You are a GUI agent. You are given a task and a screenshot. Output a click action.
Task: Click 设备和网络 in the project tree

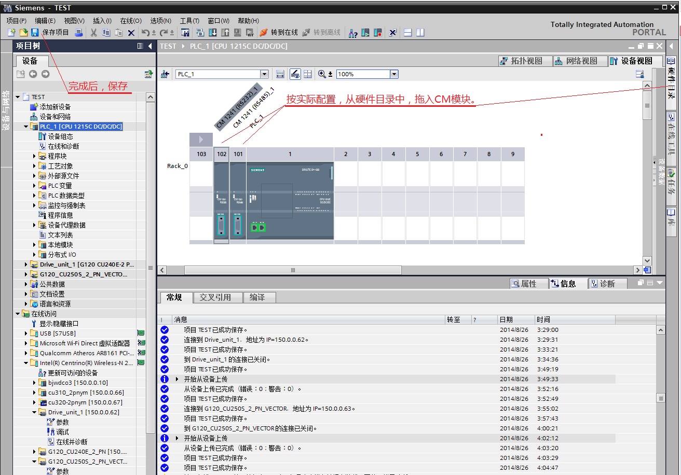click(55, 117)
